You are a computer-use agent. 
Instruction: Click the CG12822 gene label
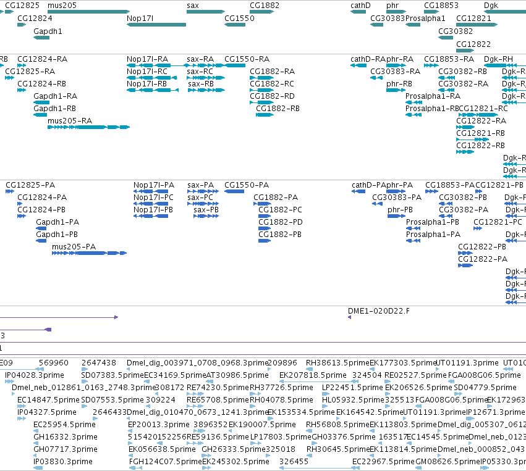(473, 44)
